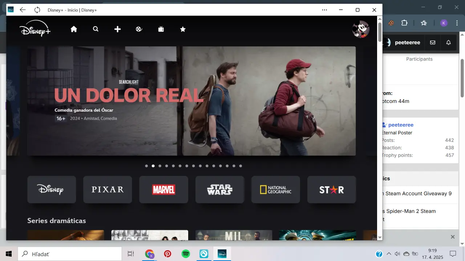The width and height of the screenshot is (465, 261).
Task: Open browser extensions puzzle icon
Action: (404, 23)
